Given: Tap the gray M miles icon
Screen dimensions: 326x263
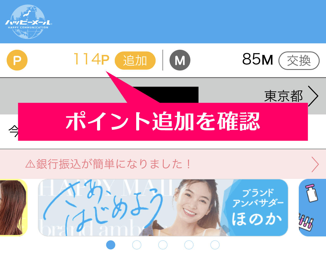Looking at the screenshot, I should [x=180, y=60].
